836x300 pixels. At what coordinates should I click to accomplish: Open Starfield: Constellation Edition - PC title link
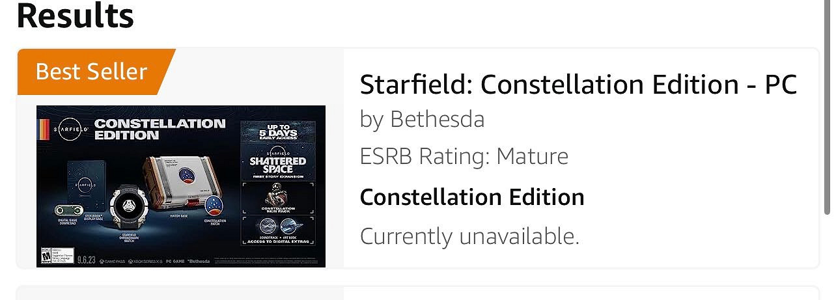click(578, 85)
